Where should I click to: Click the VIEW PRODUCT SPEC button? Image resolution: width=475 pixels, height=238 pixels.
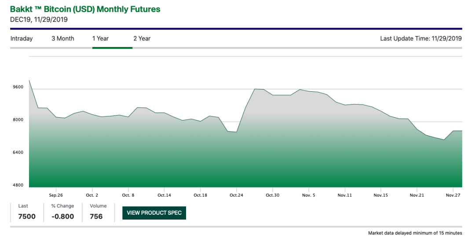point(154,213)
